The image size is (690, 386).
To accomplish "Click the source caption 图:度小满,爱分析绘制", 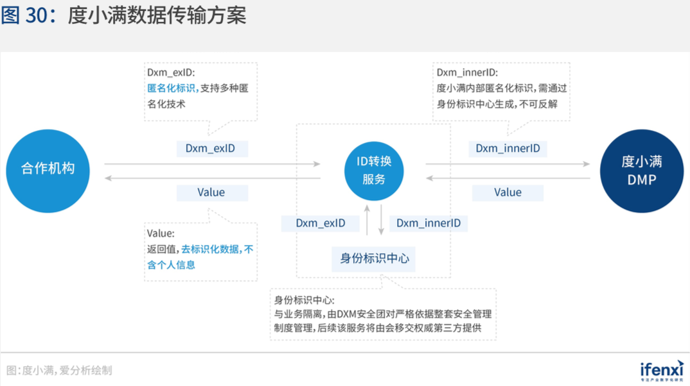I will (59, 371).
